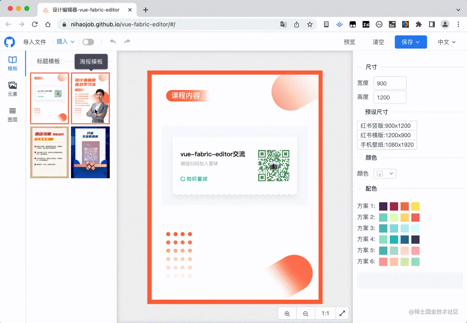467x323 pixels.
Task: Pick the peach swatch in 方案 6
Action: point(394,262)
